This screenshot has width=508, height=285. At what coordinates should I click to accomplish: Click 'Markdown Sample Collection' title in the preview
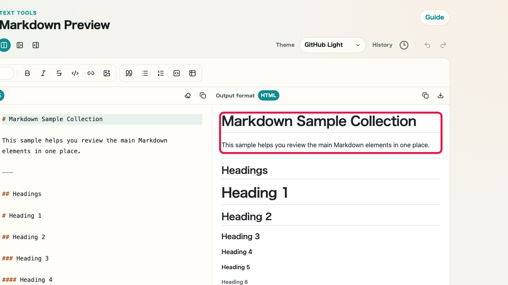click(x=319, y=121)
